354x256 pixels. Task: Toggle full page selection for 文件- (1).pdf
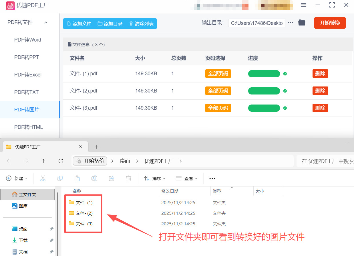[218, 74]
